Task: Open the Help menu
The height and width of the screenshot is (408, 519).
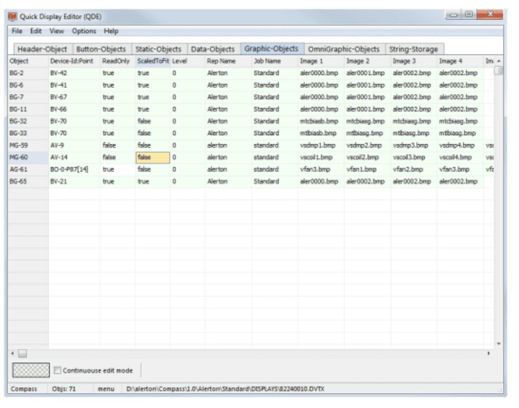Action: (x=111, y=31)
